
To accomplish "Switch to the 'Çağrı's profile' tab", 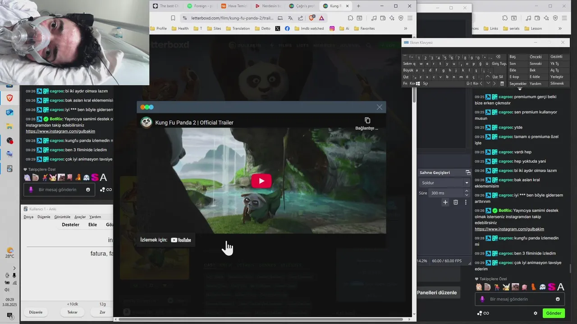I will tap(302, 6).
